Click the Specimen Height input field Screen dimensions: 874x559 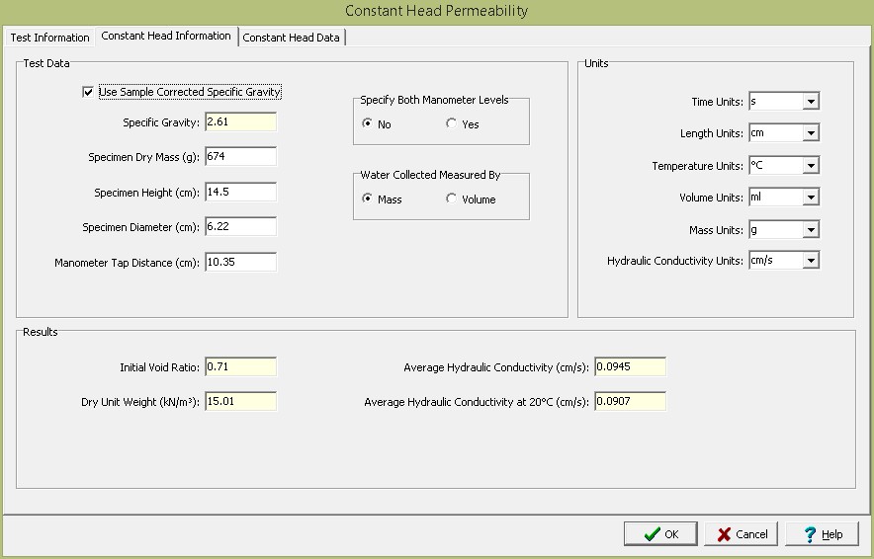240,192
